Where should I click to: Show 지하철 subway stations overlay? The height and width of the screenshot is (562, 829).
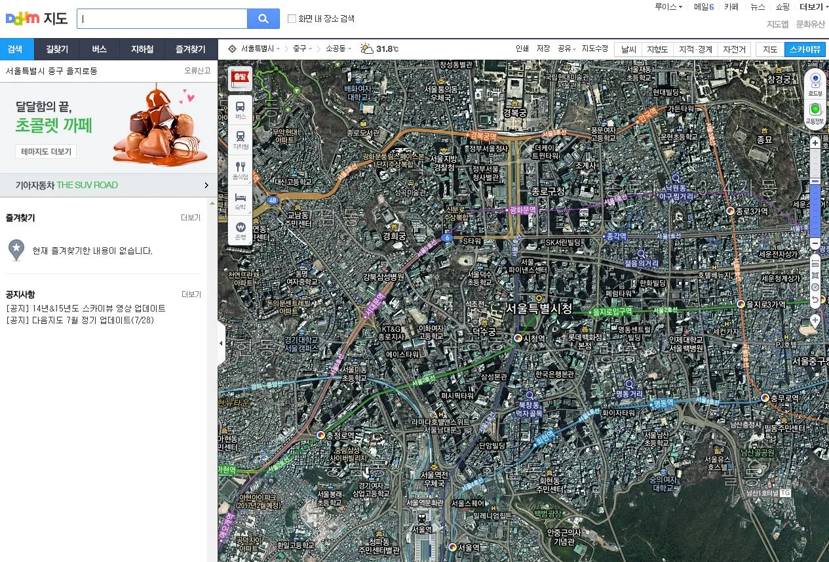click(x=241, y=140)
